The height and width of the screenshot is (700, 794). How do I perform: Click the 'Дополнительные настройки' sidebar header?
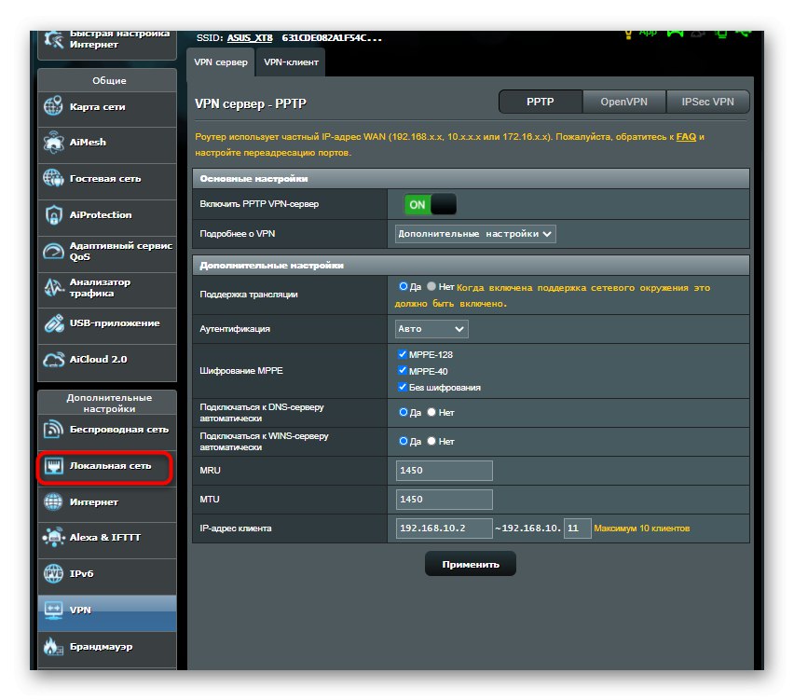109,404
